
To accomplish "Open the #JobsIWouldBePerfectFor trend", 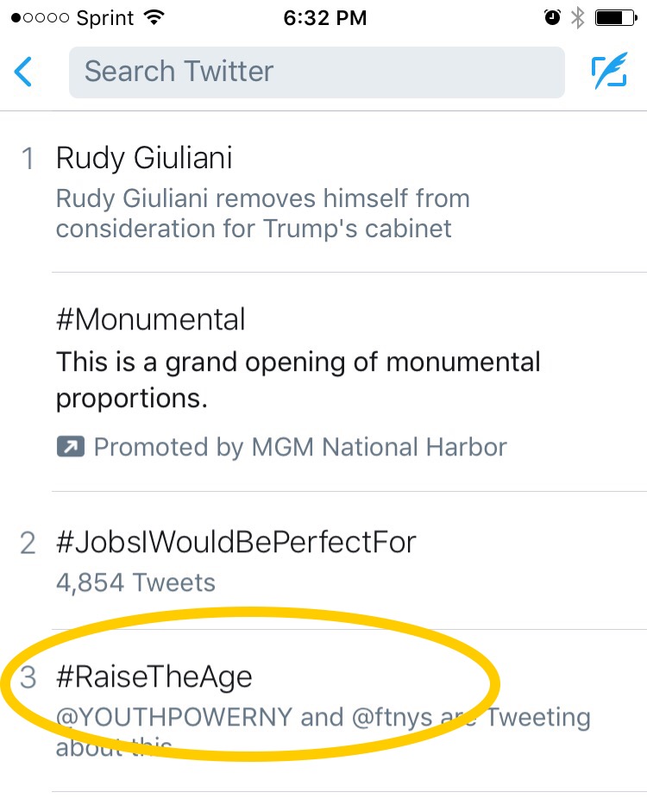I will 236,542.
